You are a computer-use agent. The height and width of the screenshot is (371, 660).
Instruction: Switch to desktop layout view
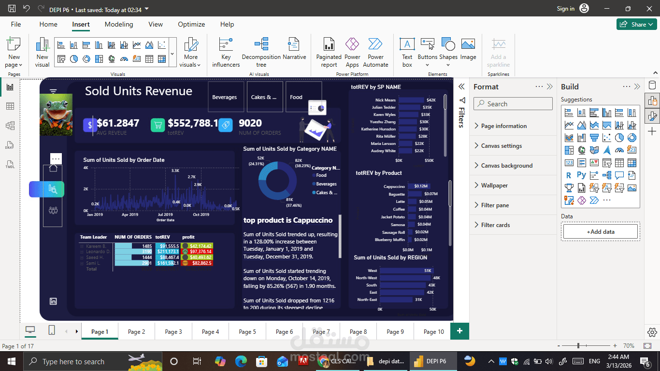30,330
